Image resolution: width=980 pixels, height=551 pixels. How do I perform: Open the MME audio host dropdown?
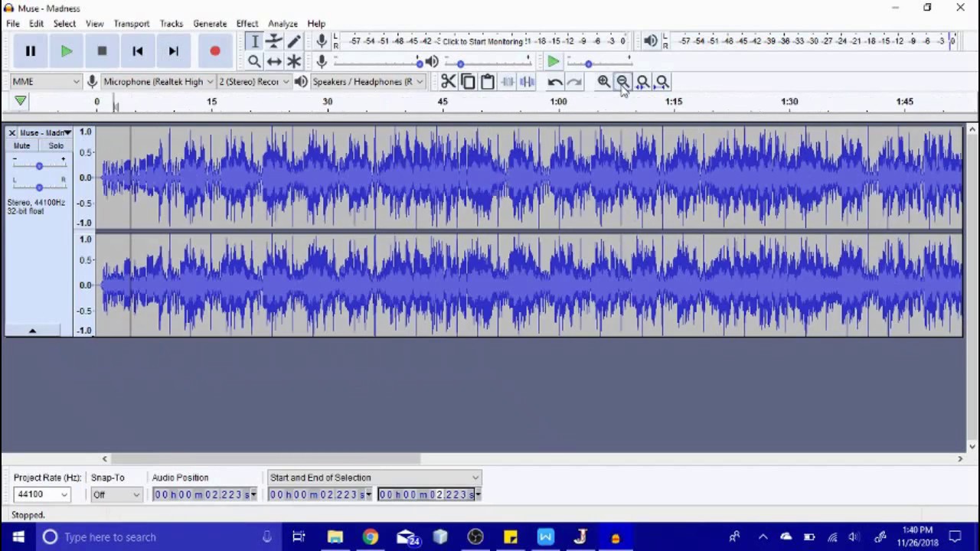coord(46,82)
